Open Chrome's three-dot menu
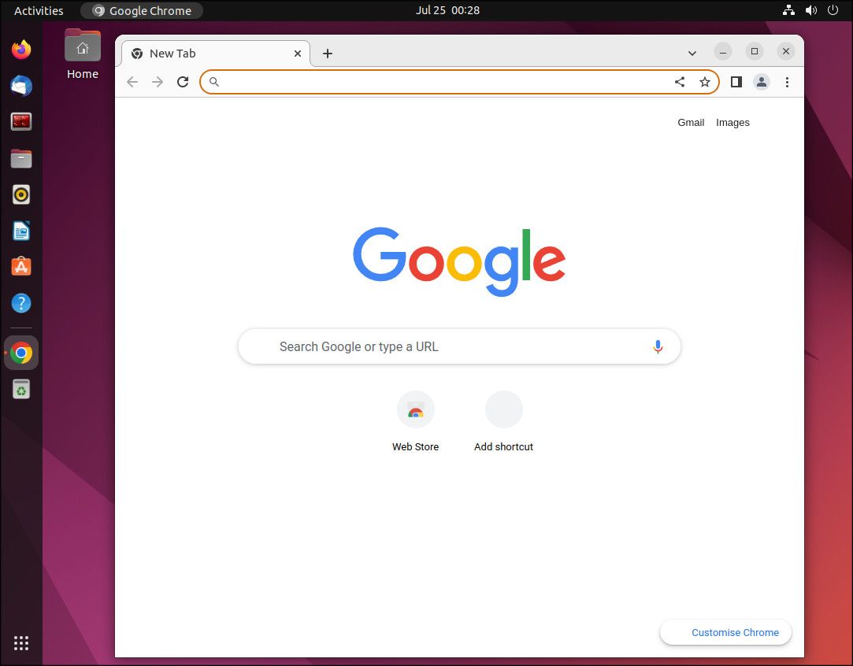The image size is (853, 666). [787, 82]
